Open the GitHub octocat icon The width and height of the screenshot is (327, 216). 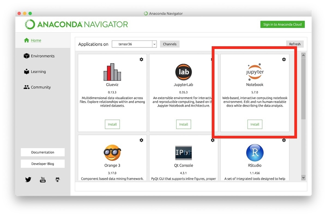coord(57,180)
